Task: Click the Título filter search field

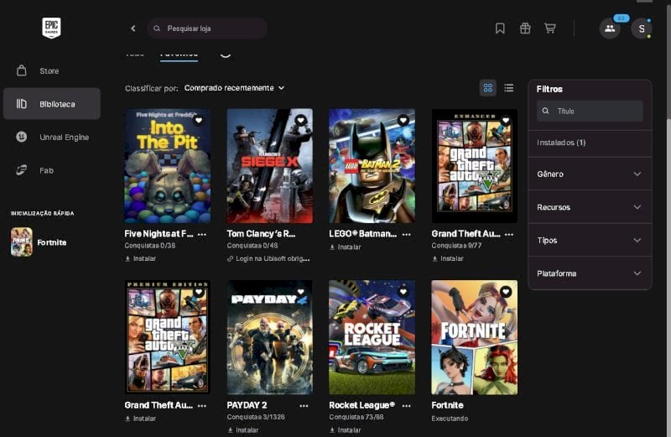Action: point(590,111)
